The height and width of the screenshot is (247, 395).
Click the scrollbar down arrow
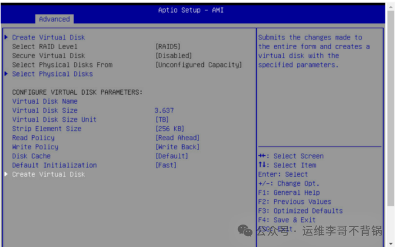point(391,243)
